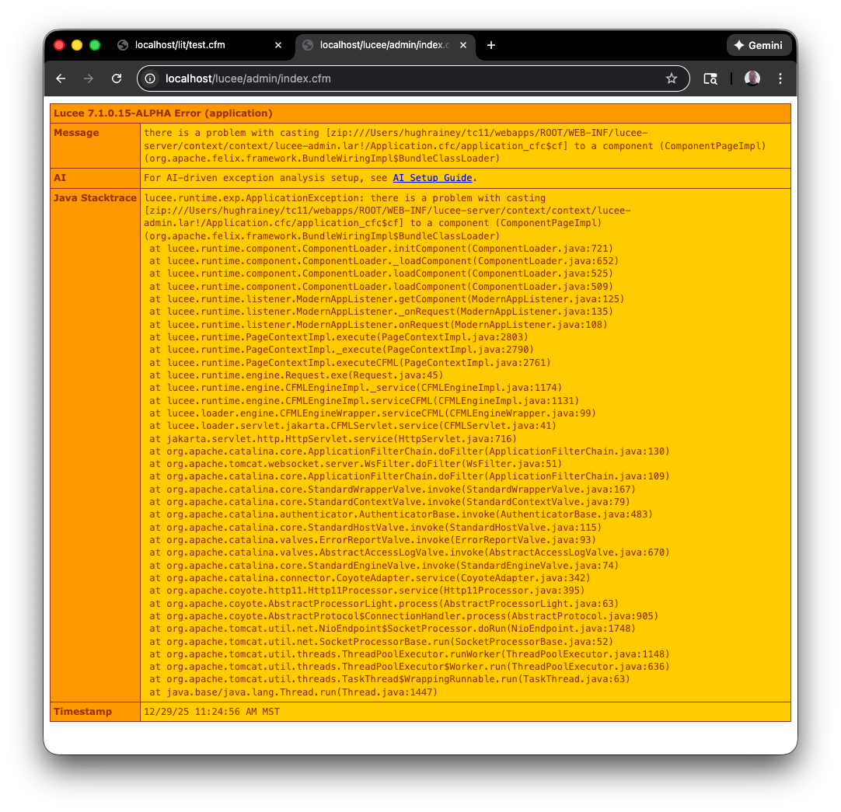
Task: Click the browser forward arrow
Action: click(x=89, y=78)
